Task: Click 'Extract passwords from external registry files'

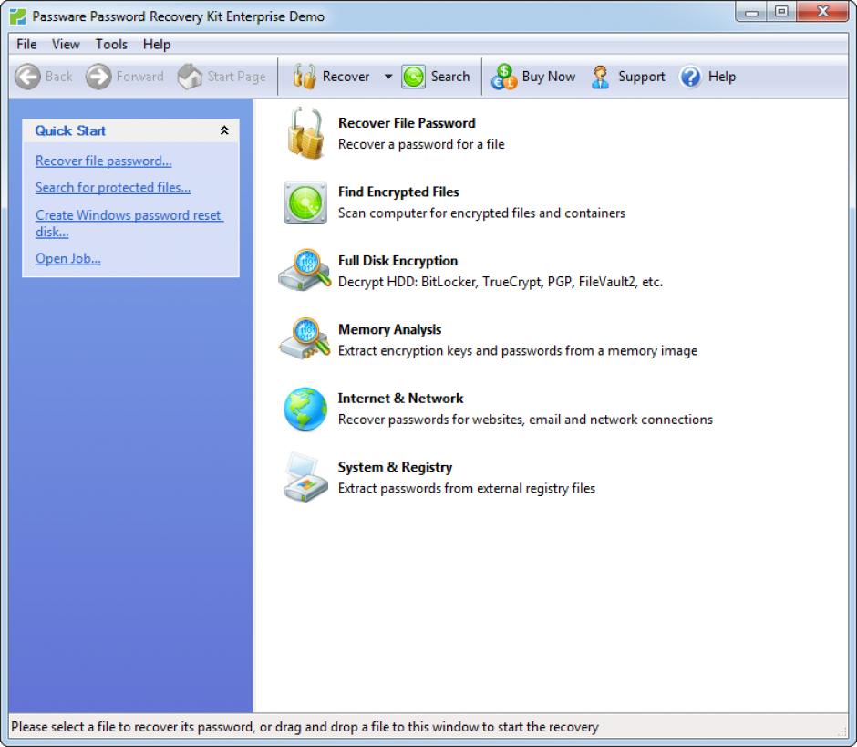Action: 467,489
